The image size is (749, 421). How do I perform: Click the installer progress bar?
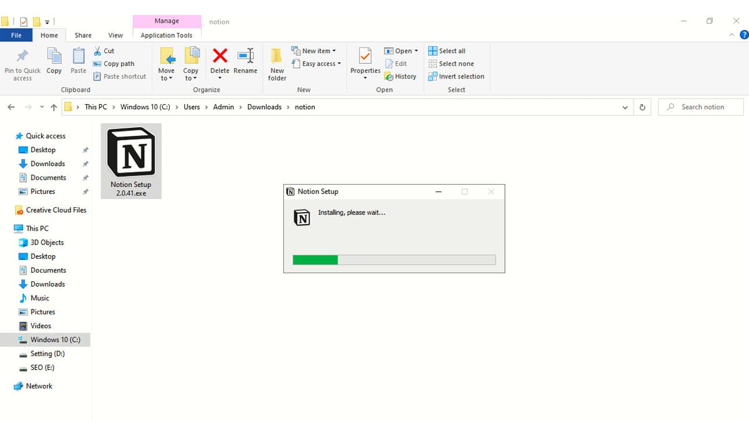click(x=394, y=259)
